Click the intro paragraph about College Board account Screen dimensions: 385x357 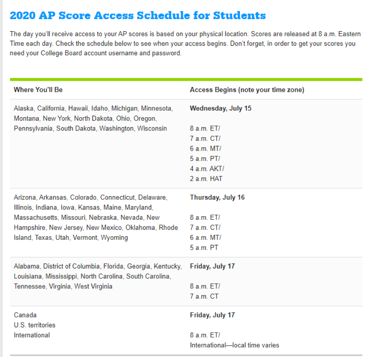[x=185, y=44]
